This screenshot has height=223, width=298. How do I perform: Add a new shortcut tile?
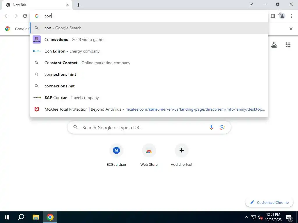tap(182, 155)
